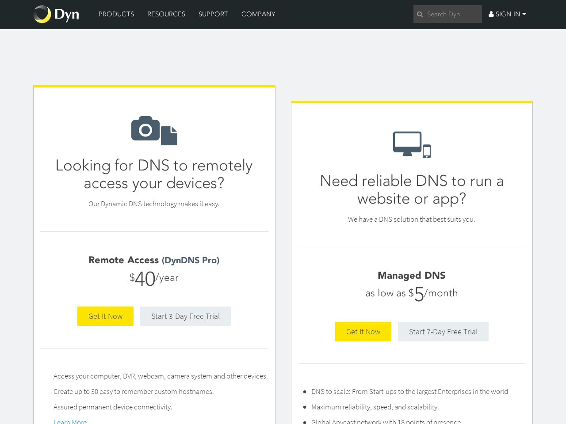Start the 7-Day Free Trial

click(443, 332)
